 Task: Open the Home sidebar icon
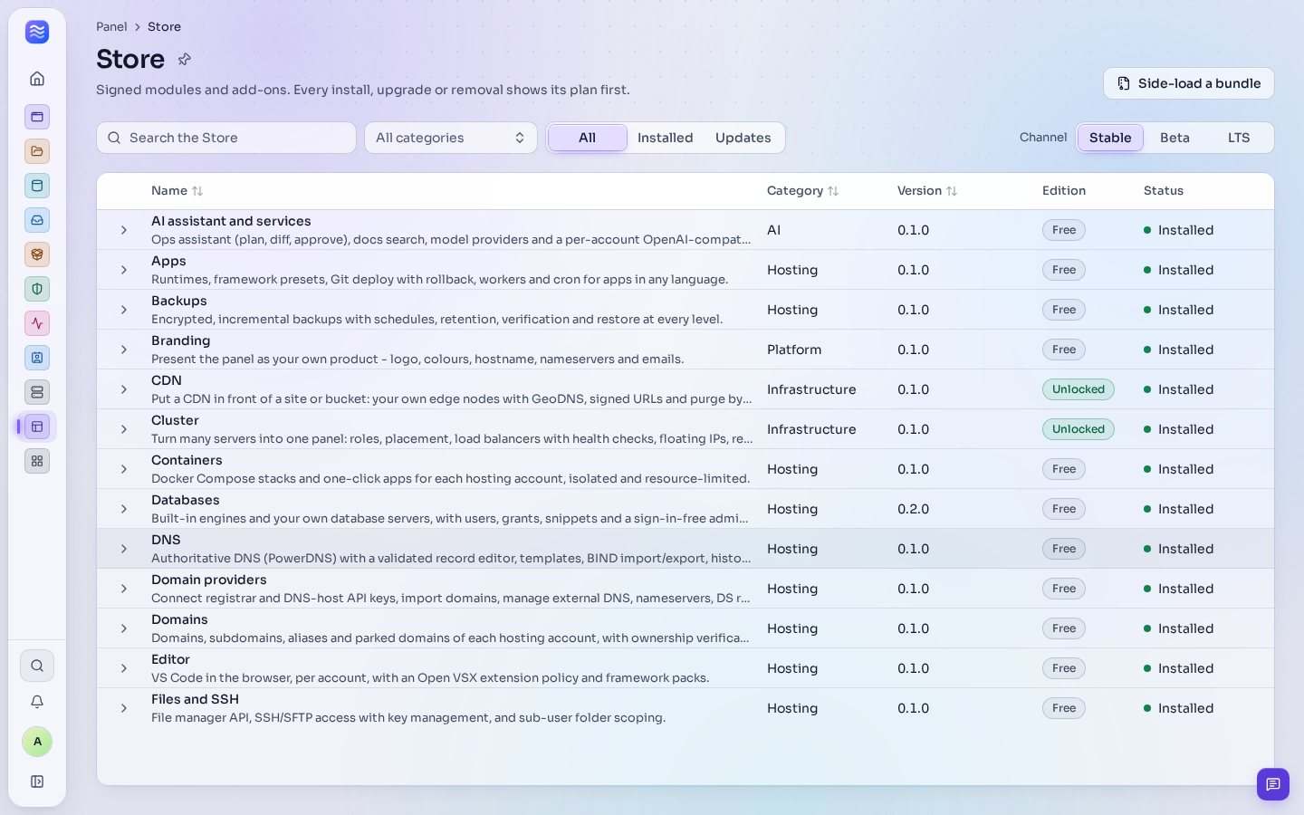[x=37, y=79]
